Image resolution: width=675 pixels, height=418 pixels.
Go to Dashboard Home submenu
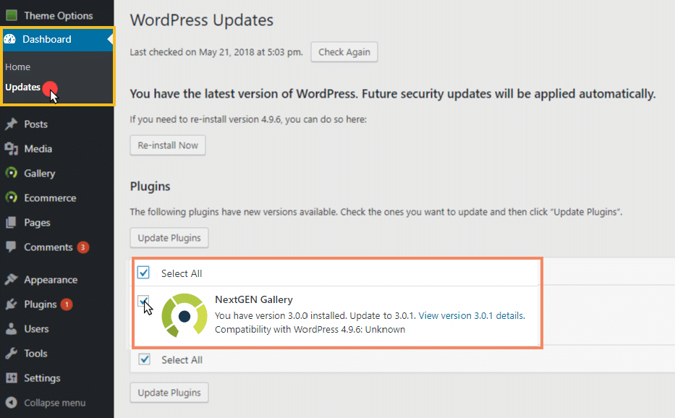pyautogui.click(x=17, y=67)
